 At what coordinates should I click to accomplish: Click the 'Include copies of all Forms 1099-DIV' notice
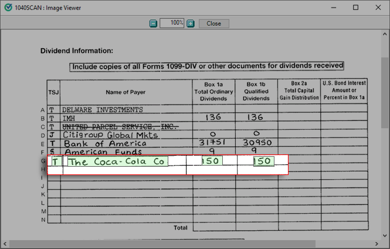pyautogui.click(x=207, y=66)
